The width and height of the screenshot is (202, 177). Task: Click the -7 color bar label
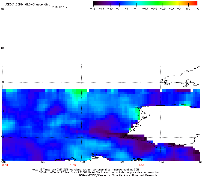click(x=118, y=9)
